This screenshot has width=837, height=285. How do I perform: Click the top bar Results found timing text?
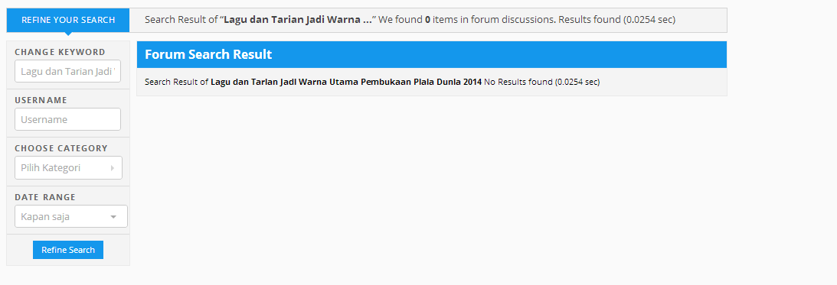coord(617,20)
